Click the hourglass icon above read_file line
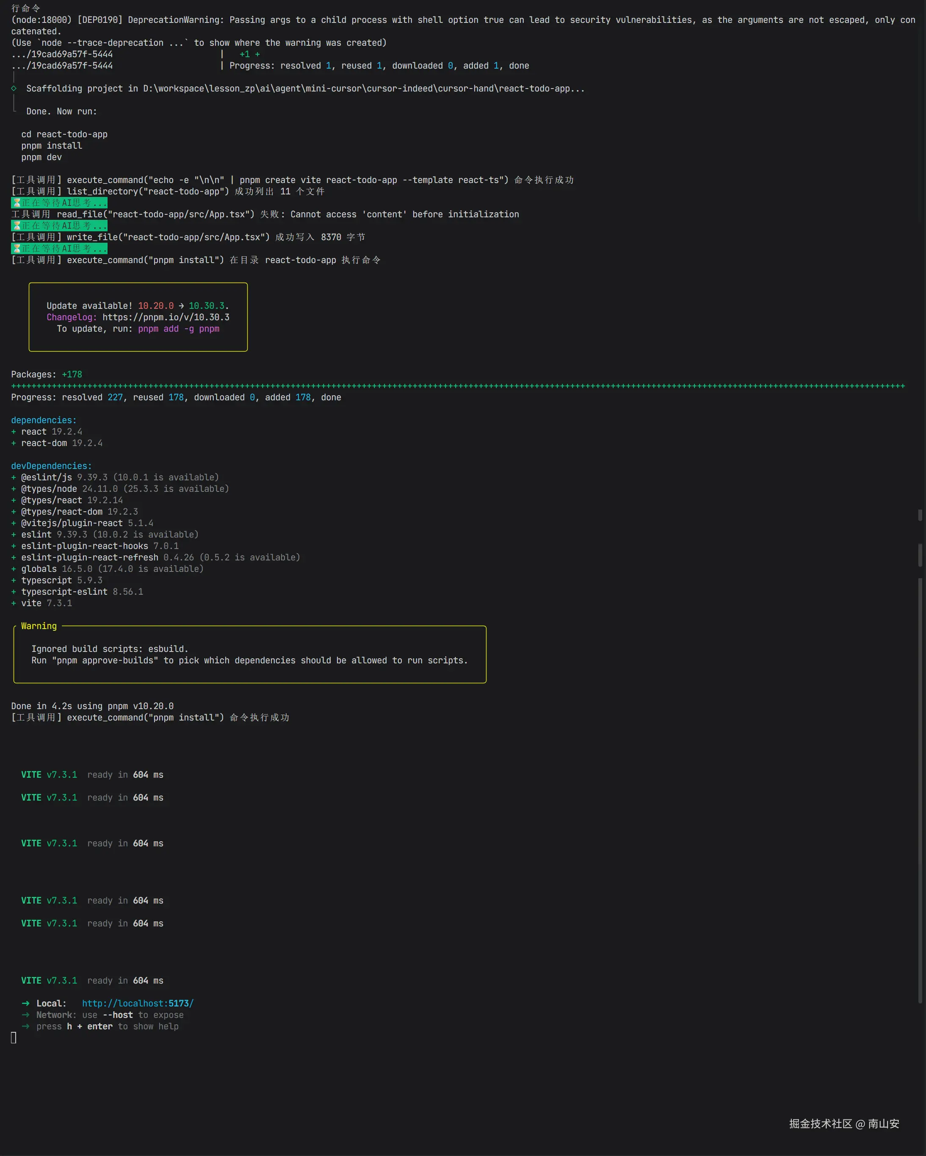The image size is (926, 1156). point(17,202)
